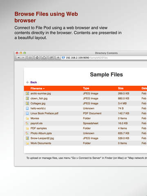Click the 635.7 KB size cell
This screenshot has height=196, width=147.
[123, 133]
